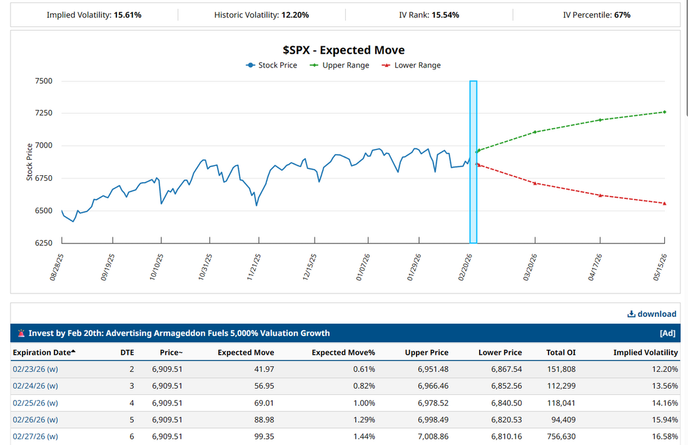Click the siren icon in the ad banner
The height and width of the screenshot is (445, 688).
tap(21, 333)
